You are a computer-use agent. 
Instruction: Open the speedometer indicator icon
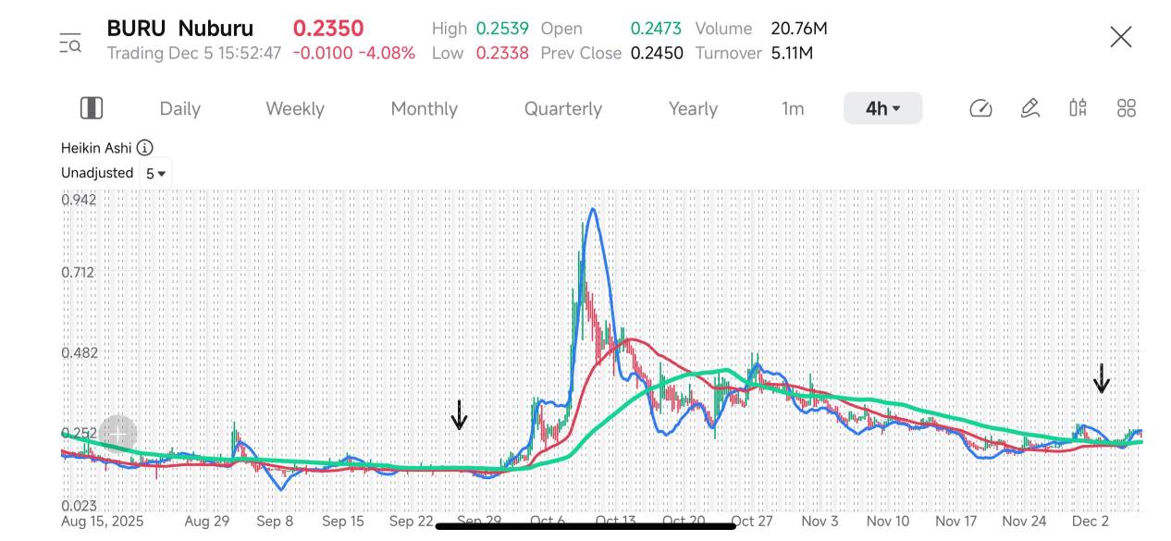click(980, 108)
